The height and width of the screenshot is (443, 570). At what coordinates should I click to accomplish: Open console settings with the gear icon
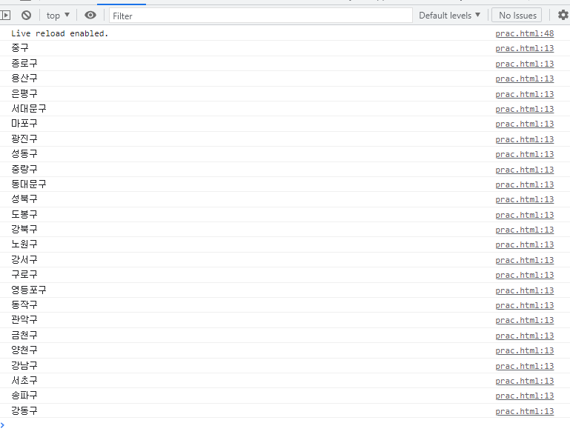563,16
